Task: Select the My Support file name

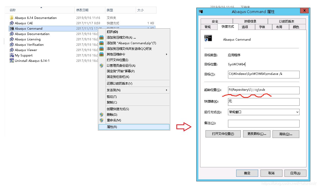Action: [24, 55]
